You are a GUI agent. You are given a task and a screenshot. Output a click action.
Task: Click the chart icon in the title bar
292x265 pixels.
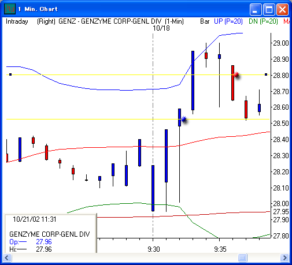[10, 9]
